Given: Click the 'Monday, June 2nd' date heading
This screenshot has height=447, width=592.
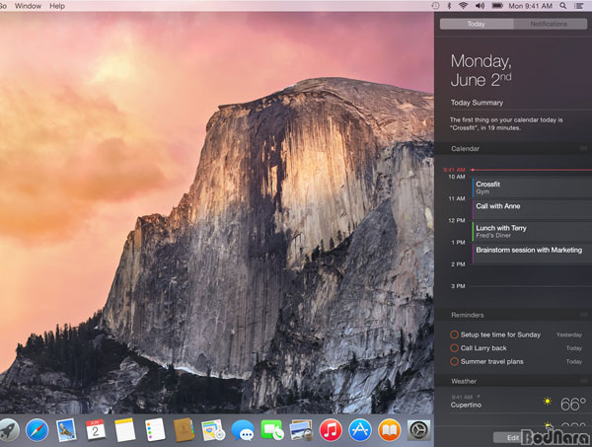Looking at the screenshot, I should tap(481, 71).
